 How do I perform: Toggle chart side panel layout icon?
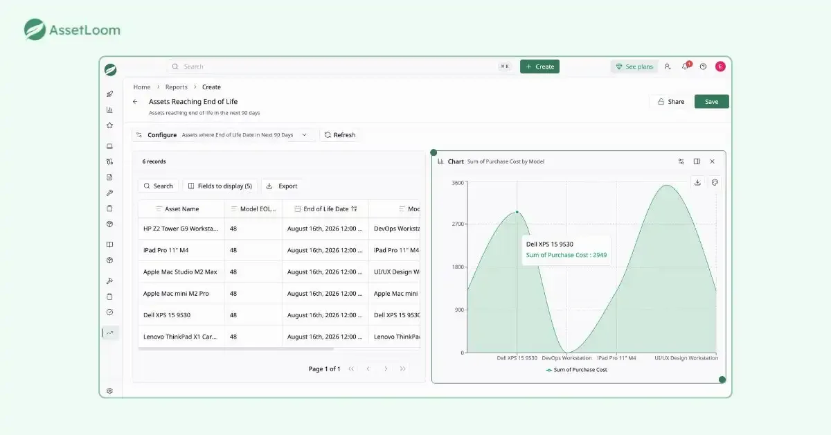click(697, 161)
